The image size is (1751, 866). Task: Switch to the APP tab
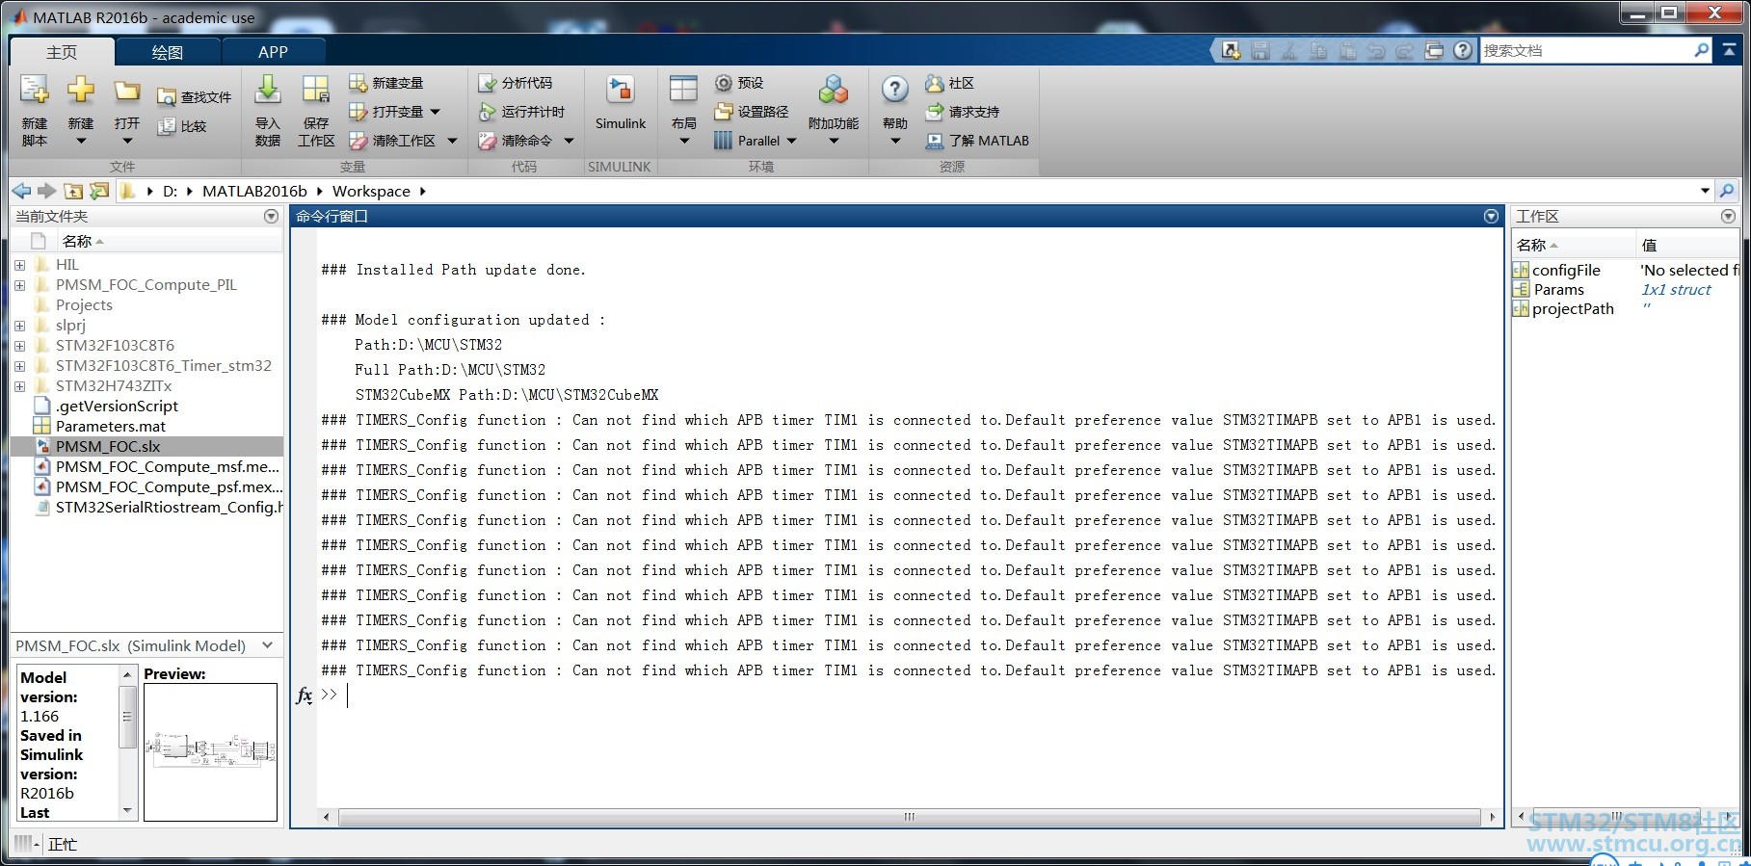tap(273, 52)
